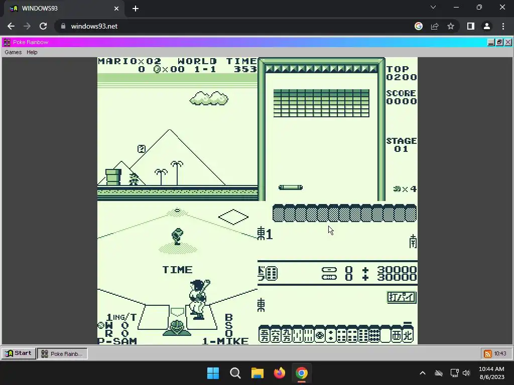
Task: Click the P-SAM pitcher label
Action: pos(117,341)
